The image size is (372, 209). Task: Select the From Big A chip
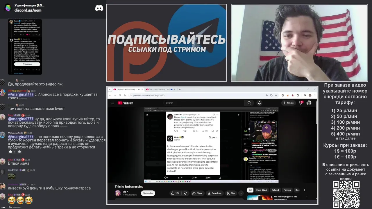(x=262, y=190)
